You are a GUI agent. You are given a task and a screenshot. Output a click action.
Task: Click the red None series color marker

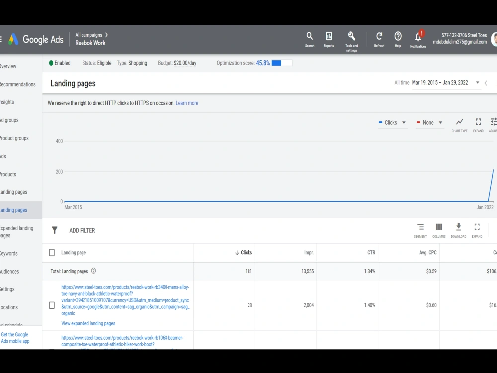coord(418,122)
